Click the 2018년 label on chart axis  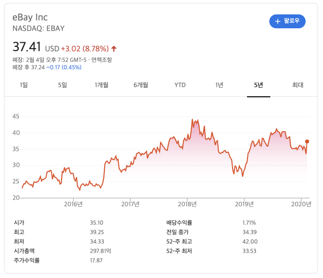tap(187, 204)
